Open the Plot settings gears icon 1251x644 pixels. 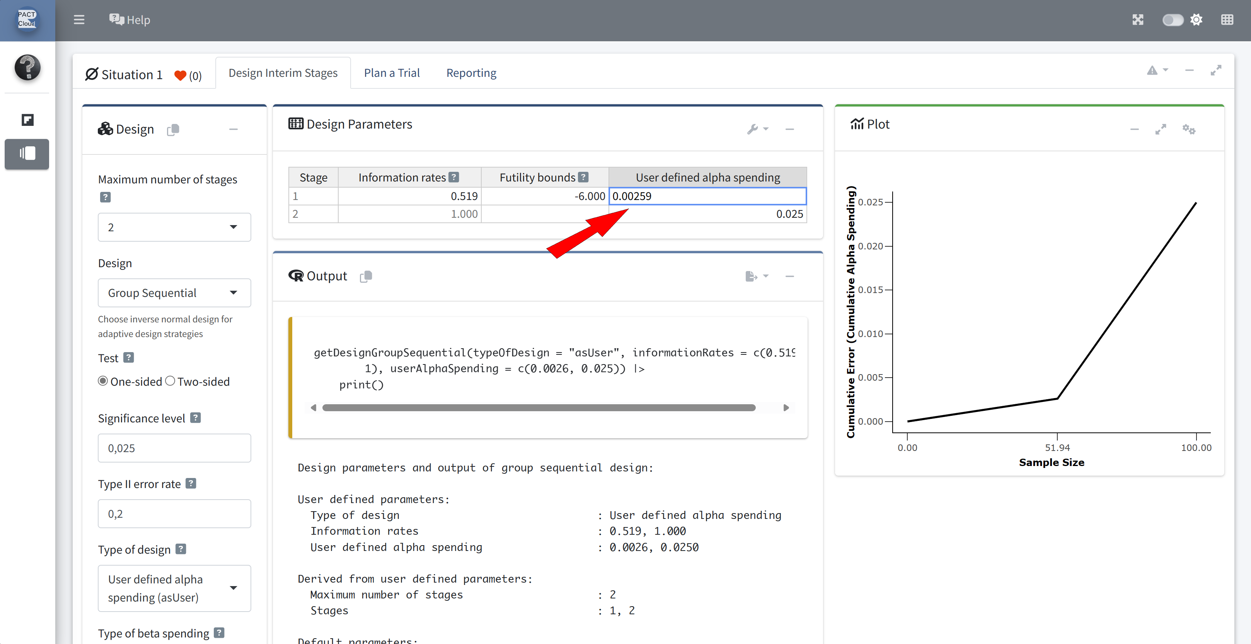coord(1188,129)
